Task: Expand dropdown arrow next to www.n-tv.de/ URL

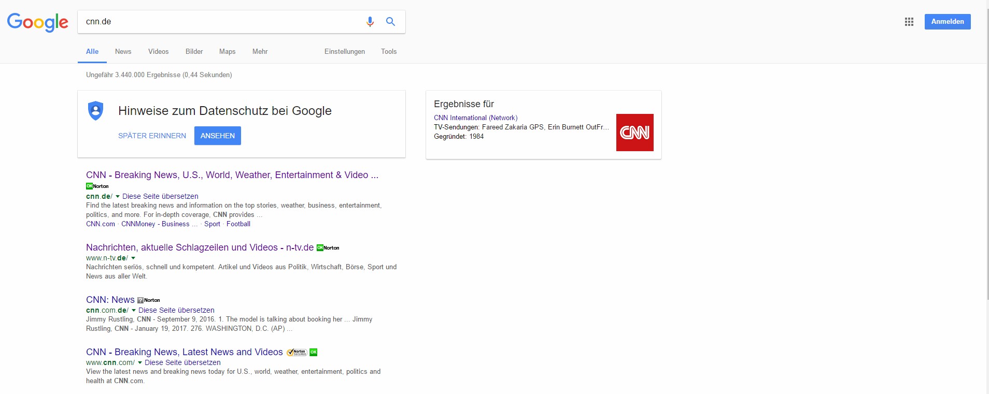Action: point(133,258)
